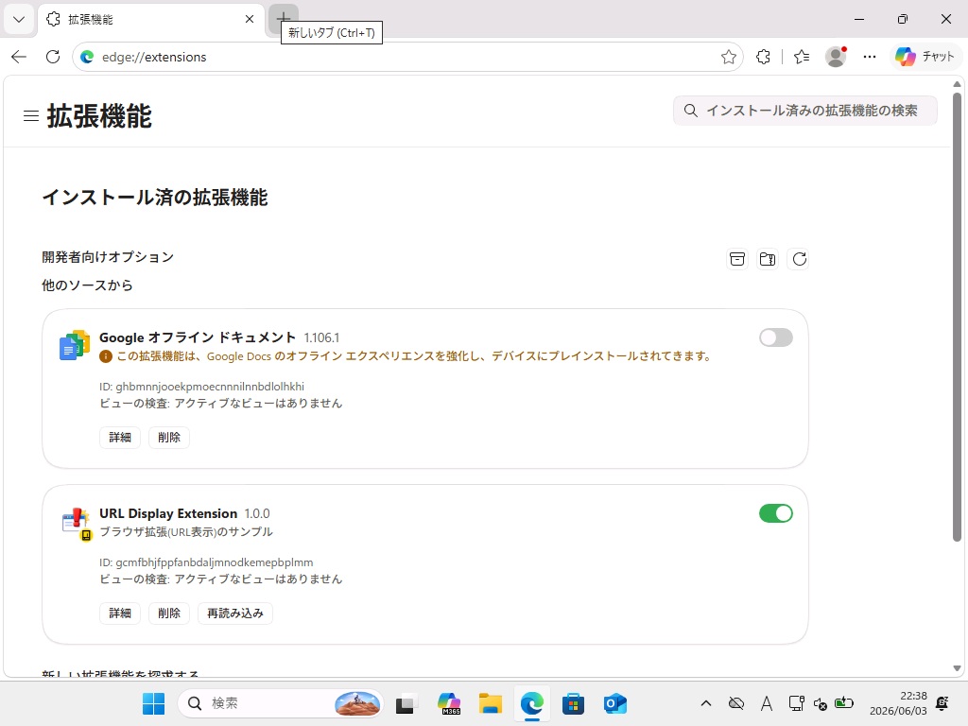
Task: Click the URL Display Extension icon
Action: click(x=77, y=524)
